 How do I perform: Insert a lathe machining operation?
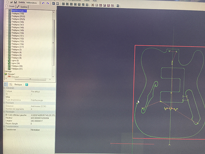tap(112, 5)
